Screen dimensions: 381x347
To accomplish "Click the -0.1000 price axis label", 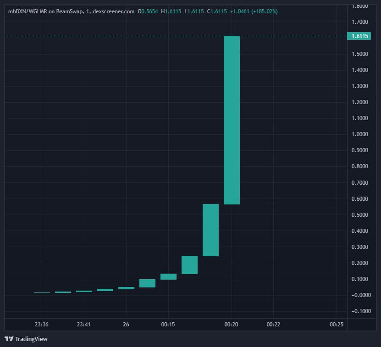I will (x=361, y=311).
